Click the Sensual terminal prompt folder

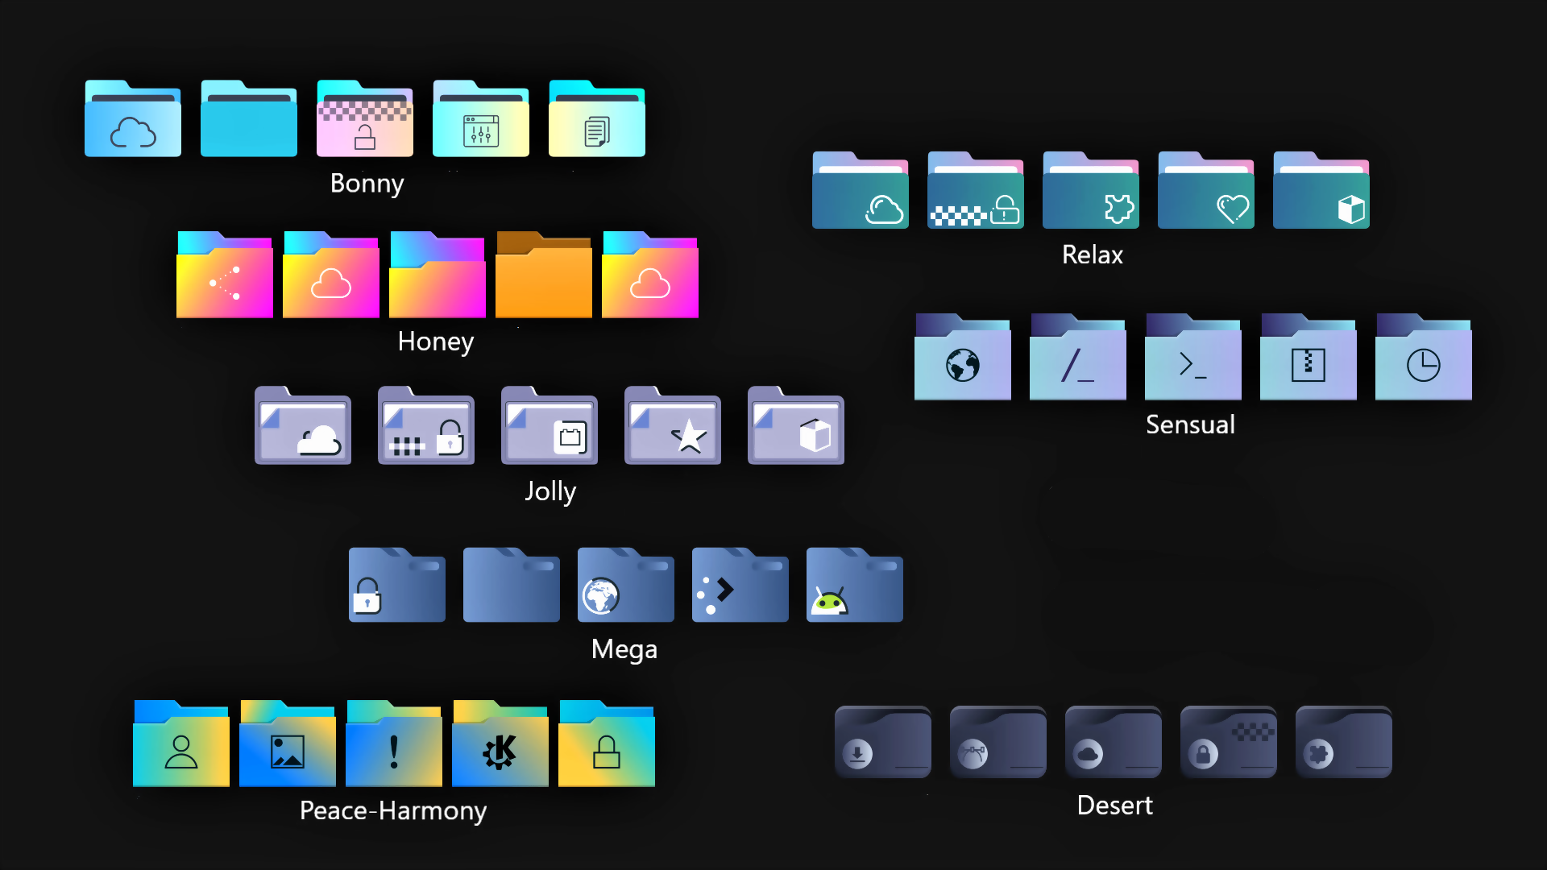pos(1192,358)
